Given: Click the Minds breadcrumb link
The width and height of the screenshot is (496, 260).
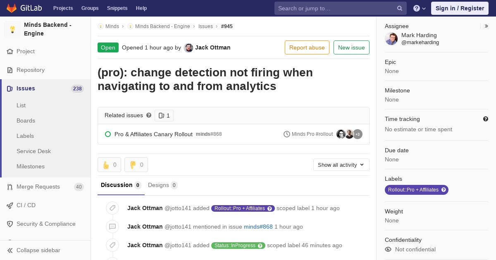Looking at the screenshot, I should [x=112, y=26].
